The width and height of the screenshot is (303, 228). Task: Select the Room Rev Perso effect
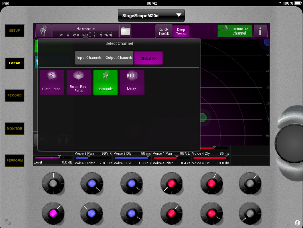point(79,82)
